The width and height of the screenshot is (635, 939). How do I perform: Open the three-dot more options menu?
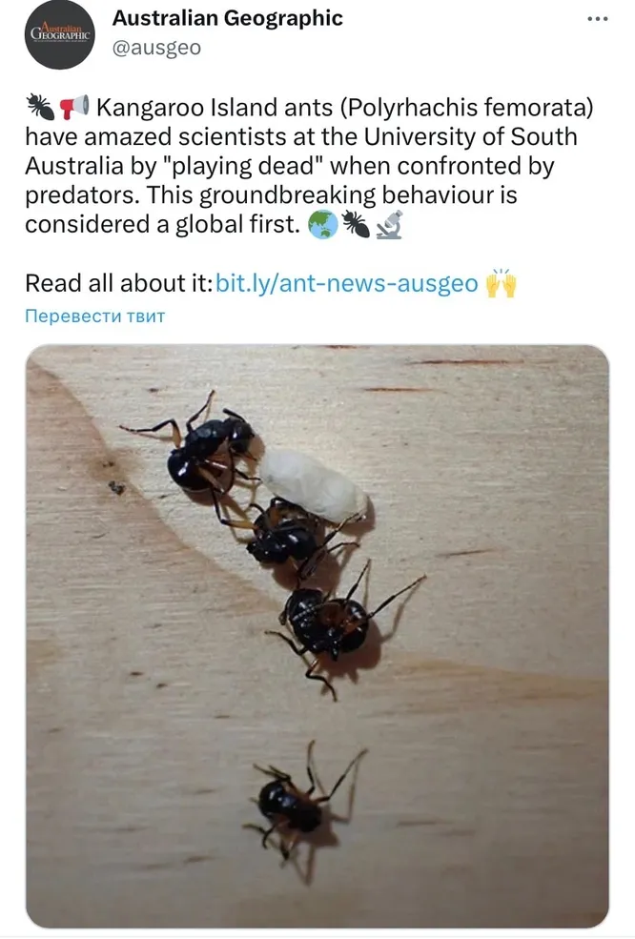pos(597,19)
